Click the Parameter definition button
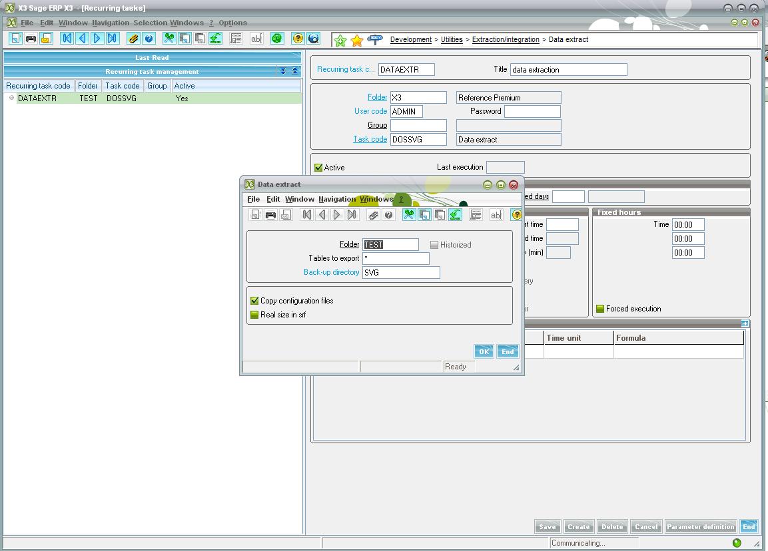Screen dimensions: 768x551 pyautogui.click(x=701, y=526)
